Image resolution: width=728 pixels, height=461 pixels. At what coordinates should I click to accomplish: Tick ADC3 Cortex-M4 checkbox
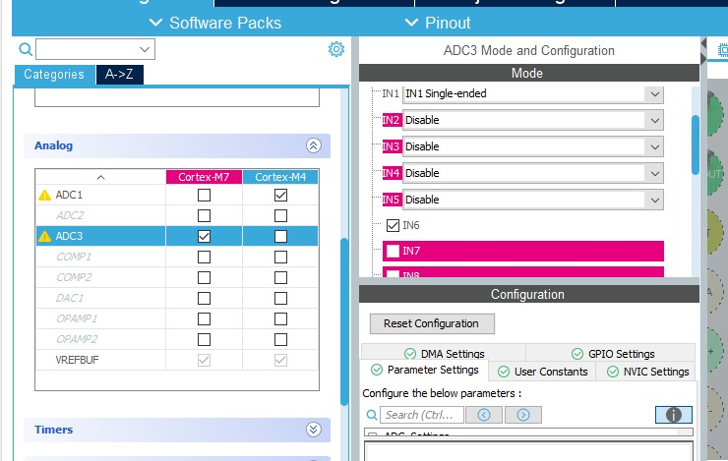pyautogui.click(x=280, y=236)
